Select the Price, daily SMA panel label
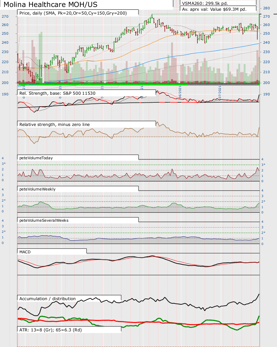This screenshot has width=277, height=347. coord(73,13)
